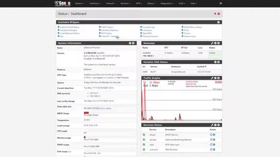Open the Firewall dropdown menu
Image resolution: width=280 pixels, height=157 pixels.
(x=111, y=3)
